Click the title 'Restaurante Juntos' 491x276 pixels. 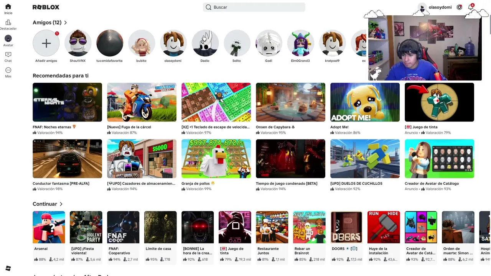pyautogui.click(x=268, y=251)
